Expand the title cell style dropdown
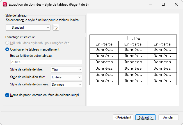183x125 pixels. [x=66, y=69]
